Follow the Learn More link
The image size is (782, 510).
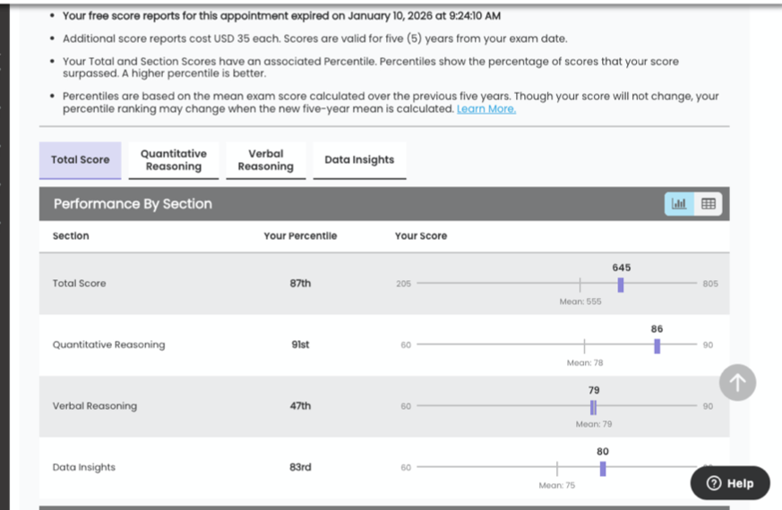point(486,109)
